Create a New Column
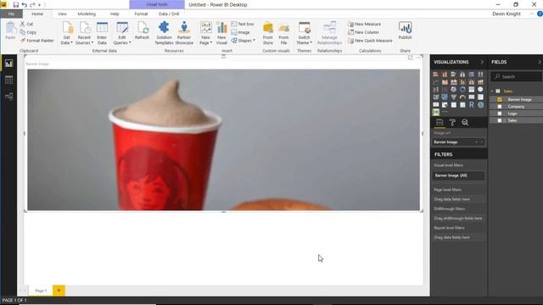 [363, 32]
